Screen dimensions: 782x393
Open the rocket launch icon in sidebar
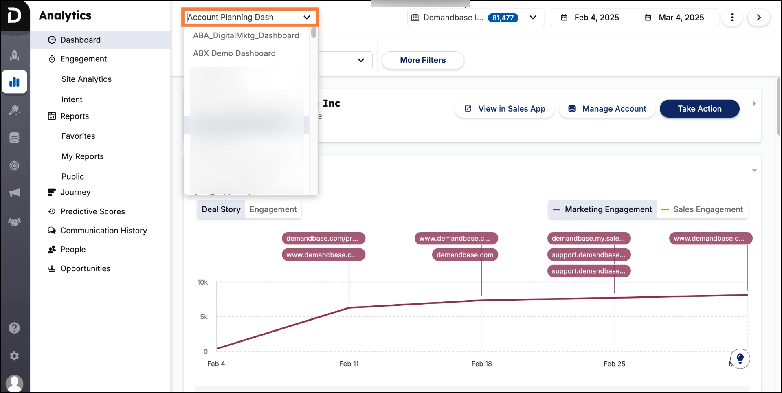15,55
